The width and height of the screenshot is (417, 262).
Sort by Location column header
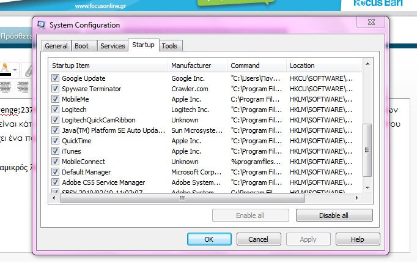click(324, 65)
